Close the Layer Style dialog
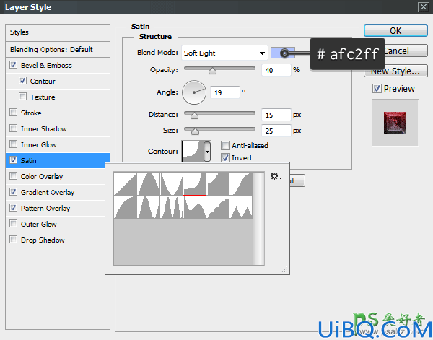The width and height of the screenshot is (433, 340). tap(424, 6)
